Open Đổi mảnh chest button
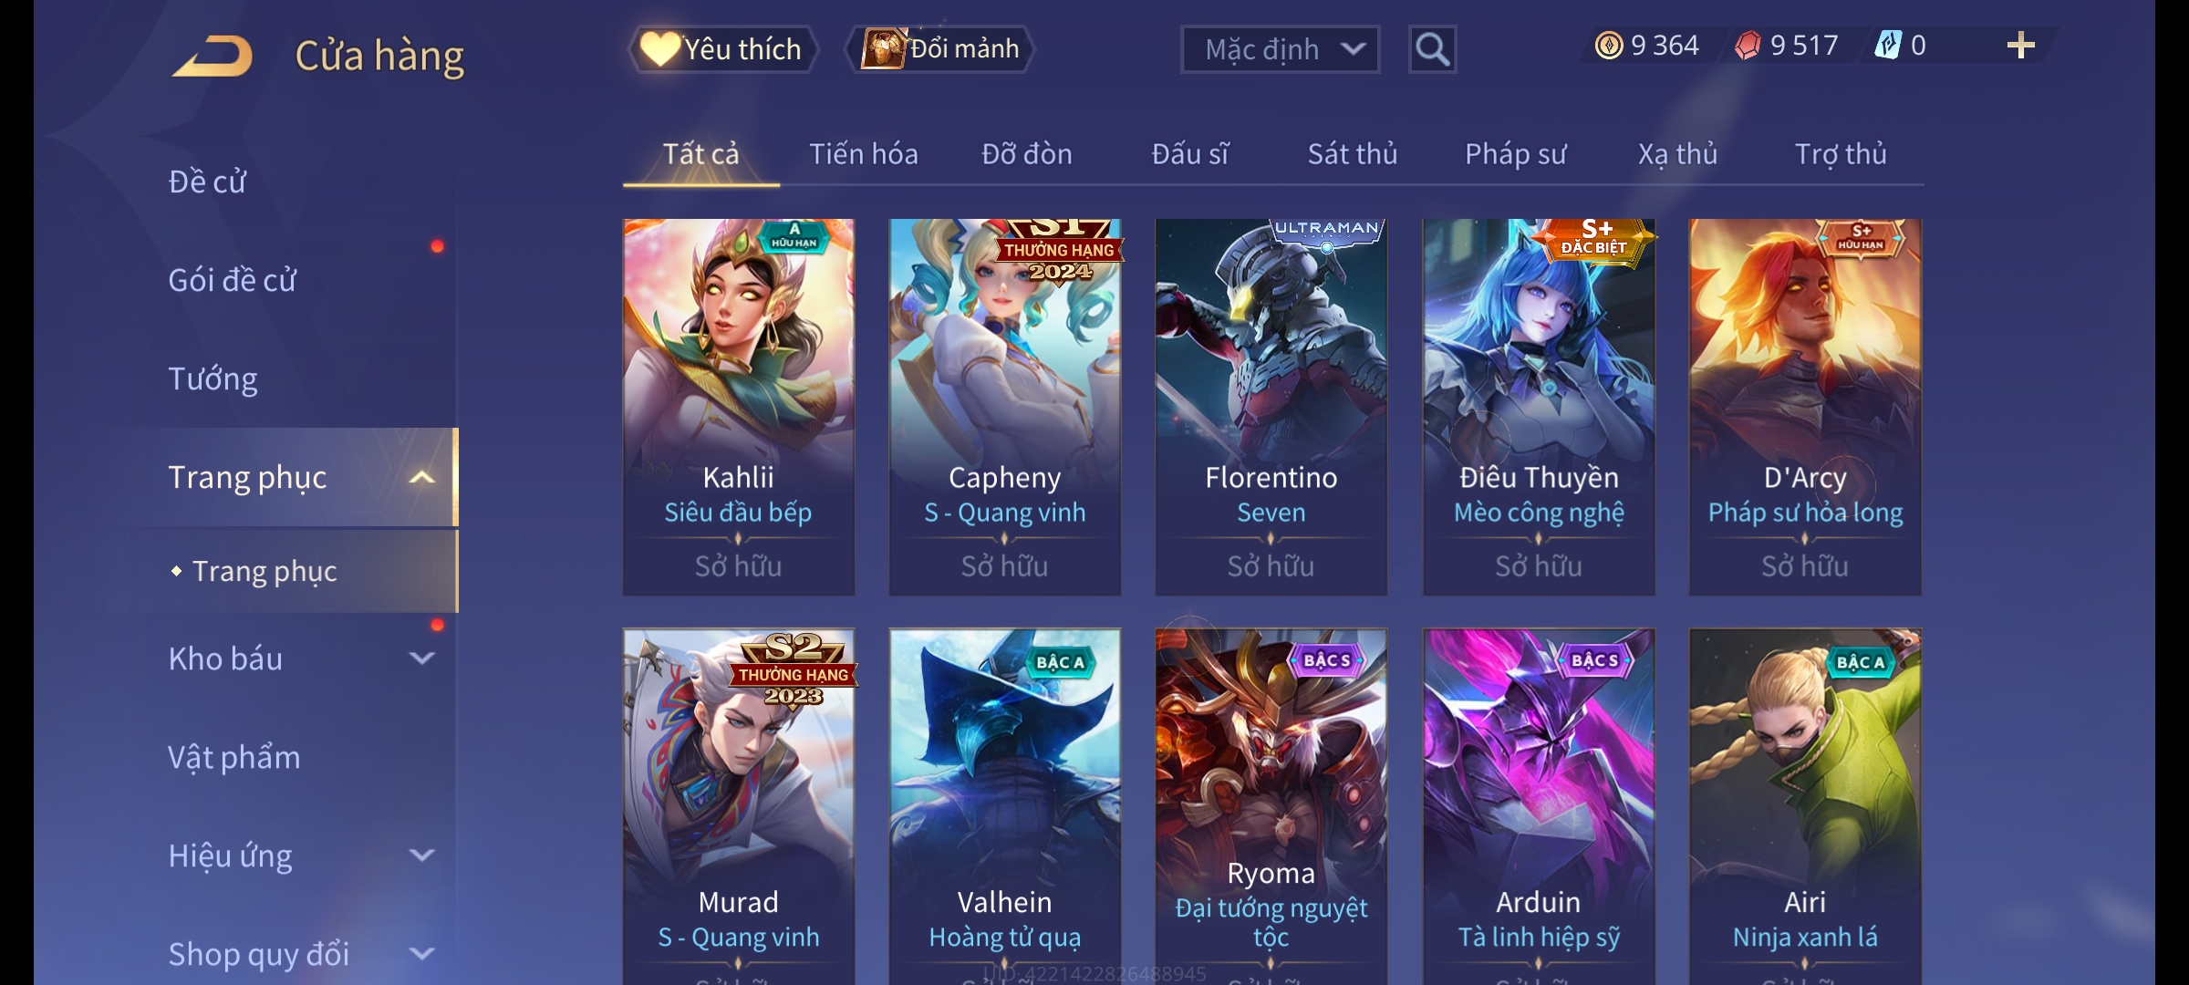Screen dimensions: 2189x985 tap(940, 49)
